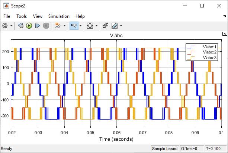Image resolution: width=228 pixels, height=153 pixels.
Task: Click the T=0.100 status field
Action: (x=216, y=149)
